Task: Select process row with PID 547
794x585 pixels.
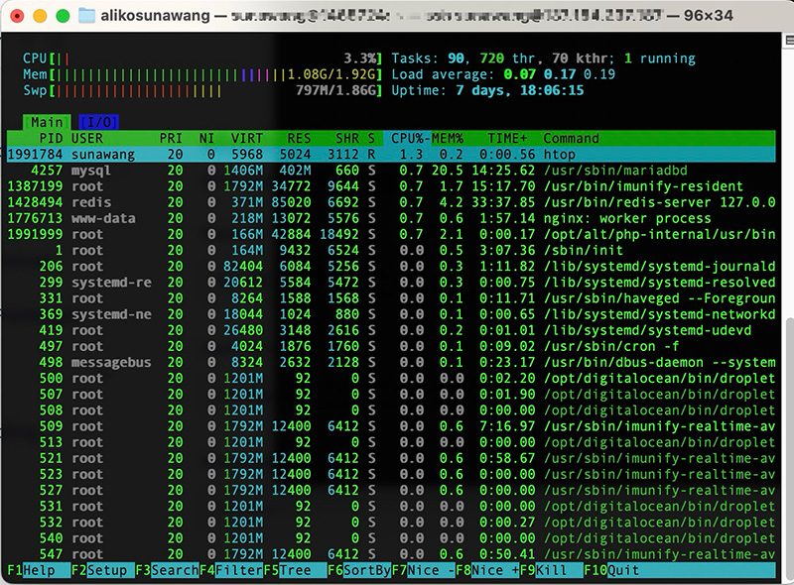Action: click(391, 554)
